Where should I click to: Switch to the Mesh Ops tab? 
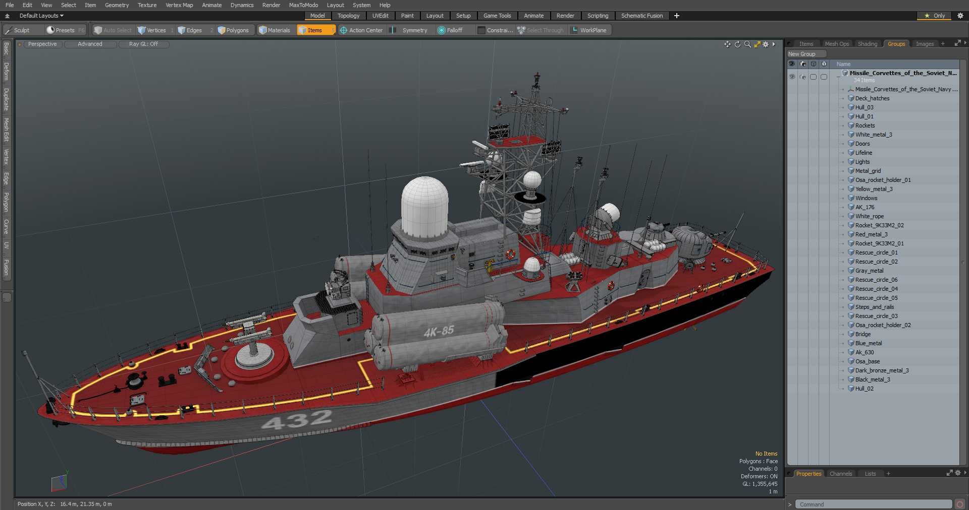point(837,44)
